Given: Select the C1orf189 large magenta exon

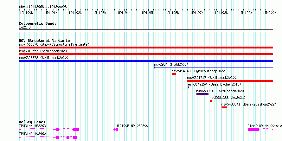Looking at the screenshot, I should click(x=253, y=130).
